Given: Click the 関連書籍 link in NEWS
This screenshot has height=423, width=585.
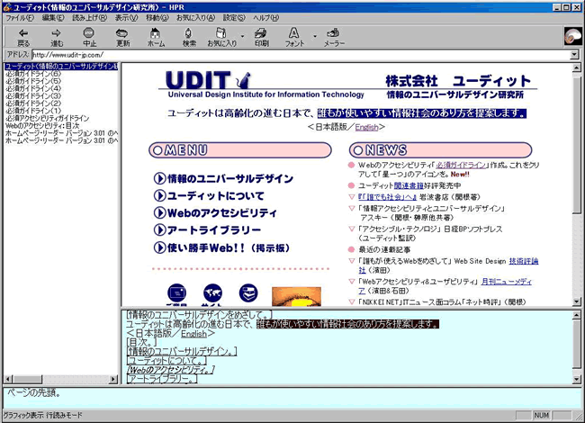Looking at the screenshot, I should click(x=409, y=185).
